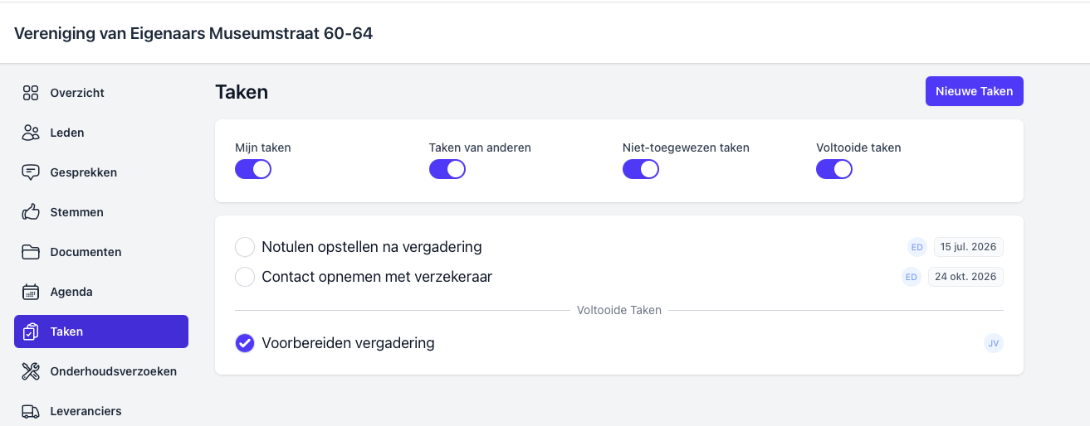Click the JV assignee avatar

993,343
